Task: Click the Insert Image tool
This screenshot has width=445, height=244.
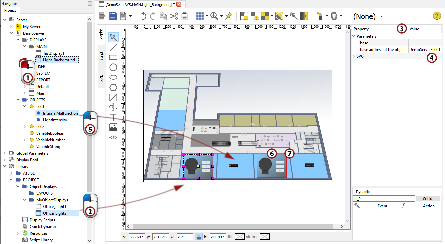Action: 113,127
